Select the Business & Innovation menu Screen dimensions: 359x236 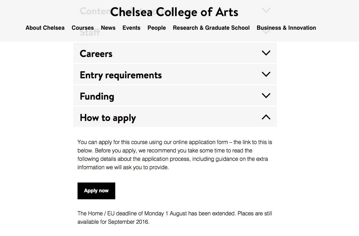(286, 28)
